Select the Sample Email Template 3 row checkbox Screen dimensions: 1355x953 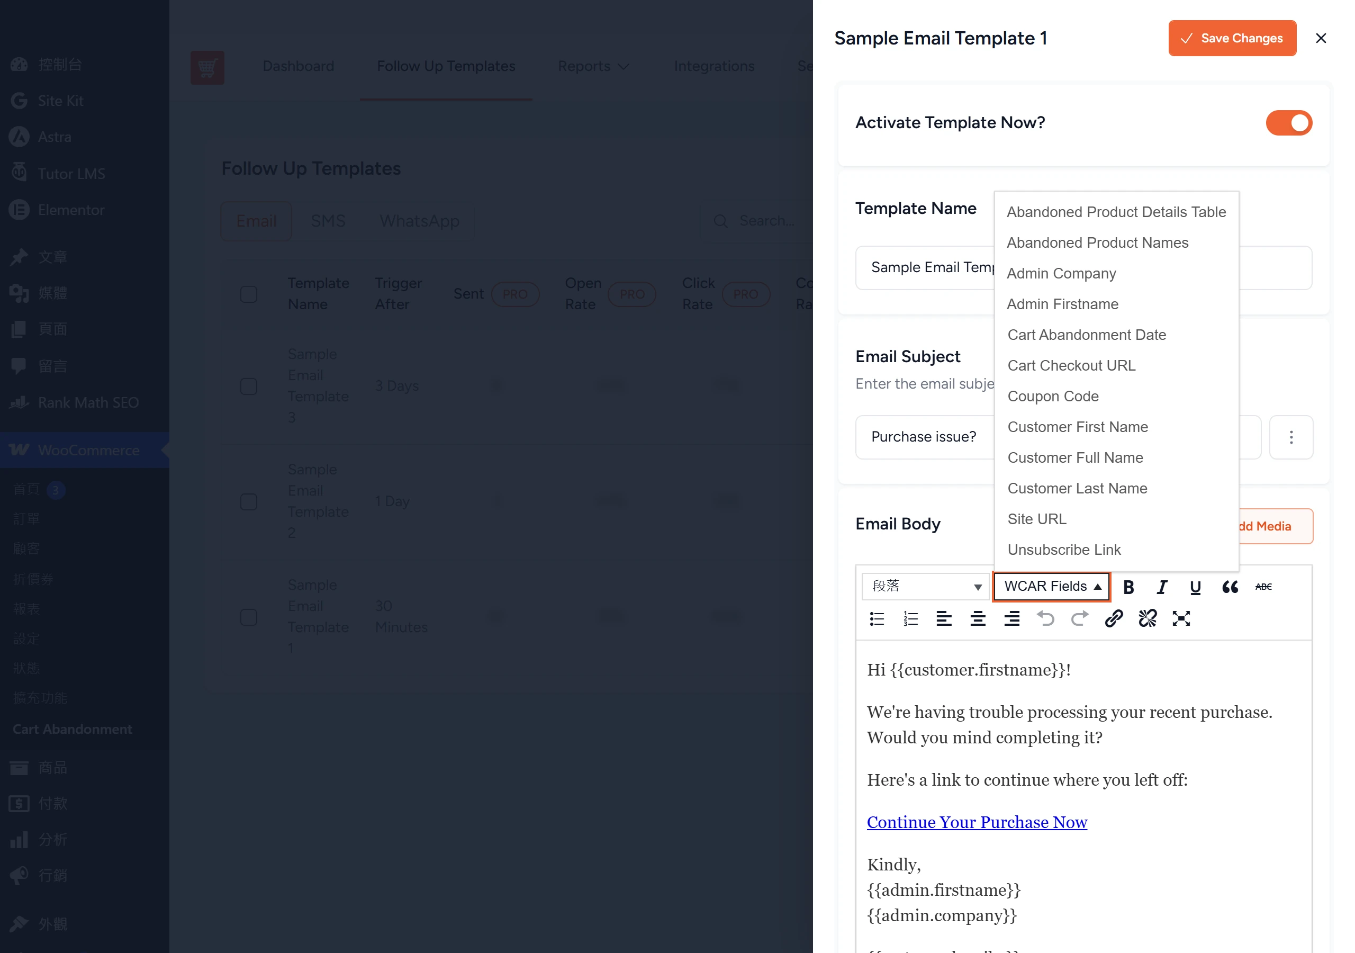pyautogui.click(x=249, y=386)
